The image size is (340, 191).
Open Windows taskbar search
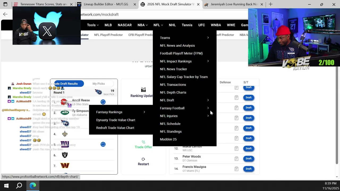(19, 186)
